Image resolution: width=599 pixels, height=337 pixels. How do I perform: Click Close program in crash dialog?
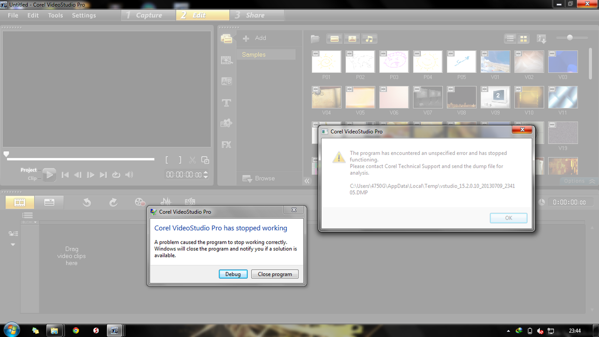tap(275, 274)
